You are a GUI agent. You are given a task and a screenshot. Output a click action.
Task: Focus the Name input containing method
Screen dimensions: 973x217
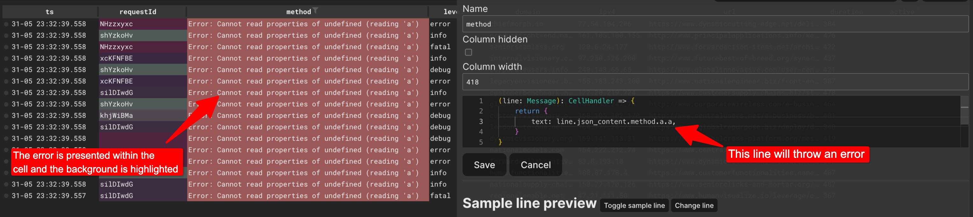tap(714, 24)
